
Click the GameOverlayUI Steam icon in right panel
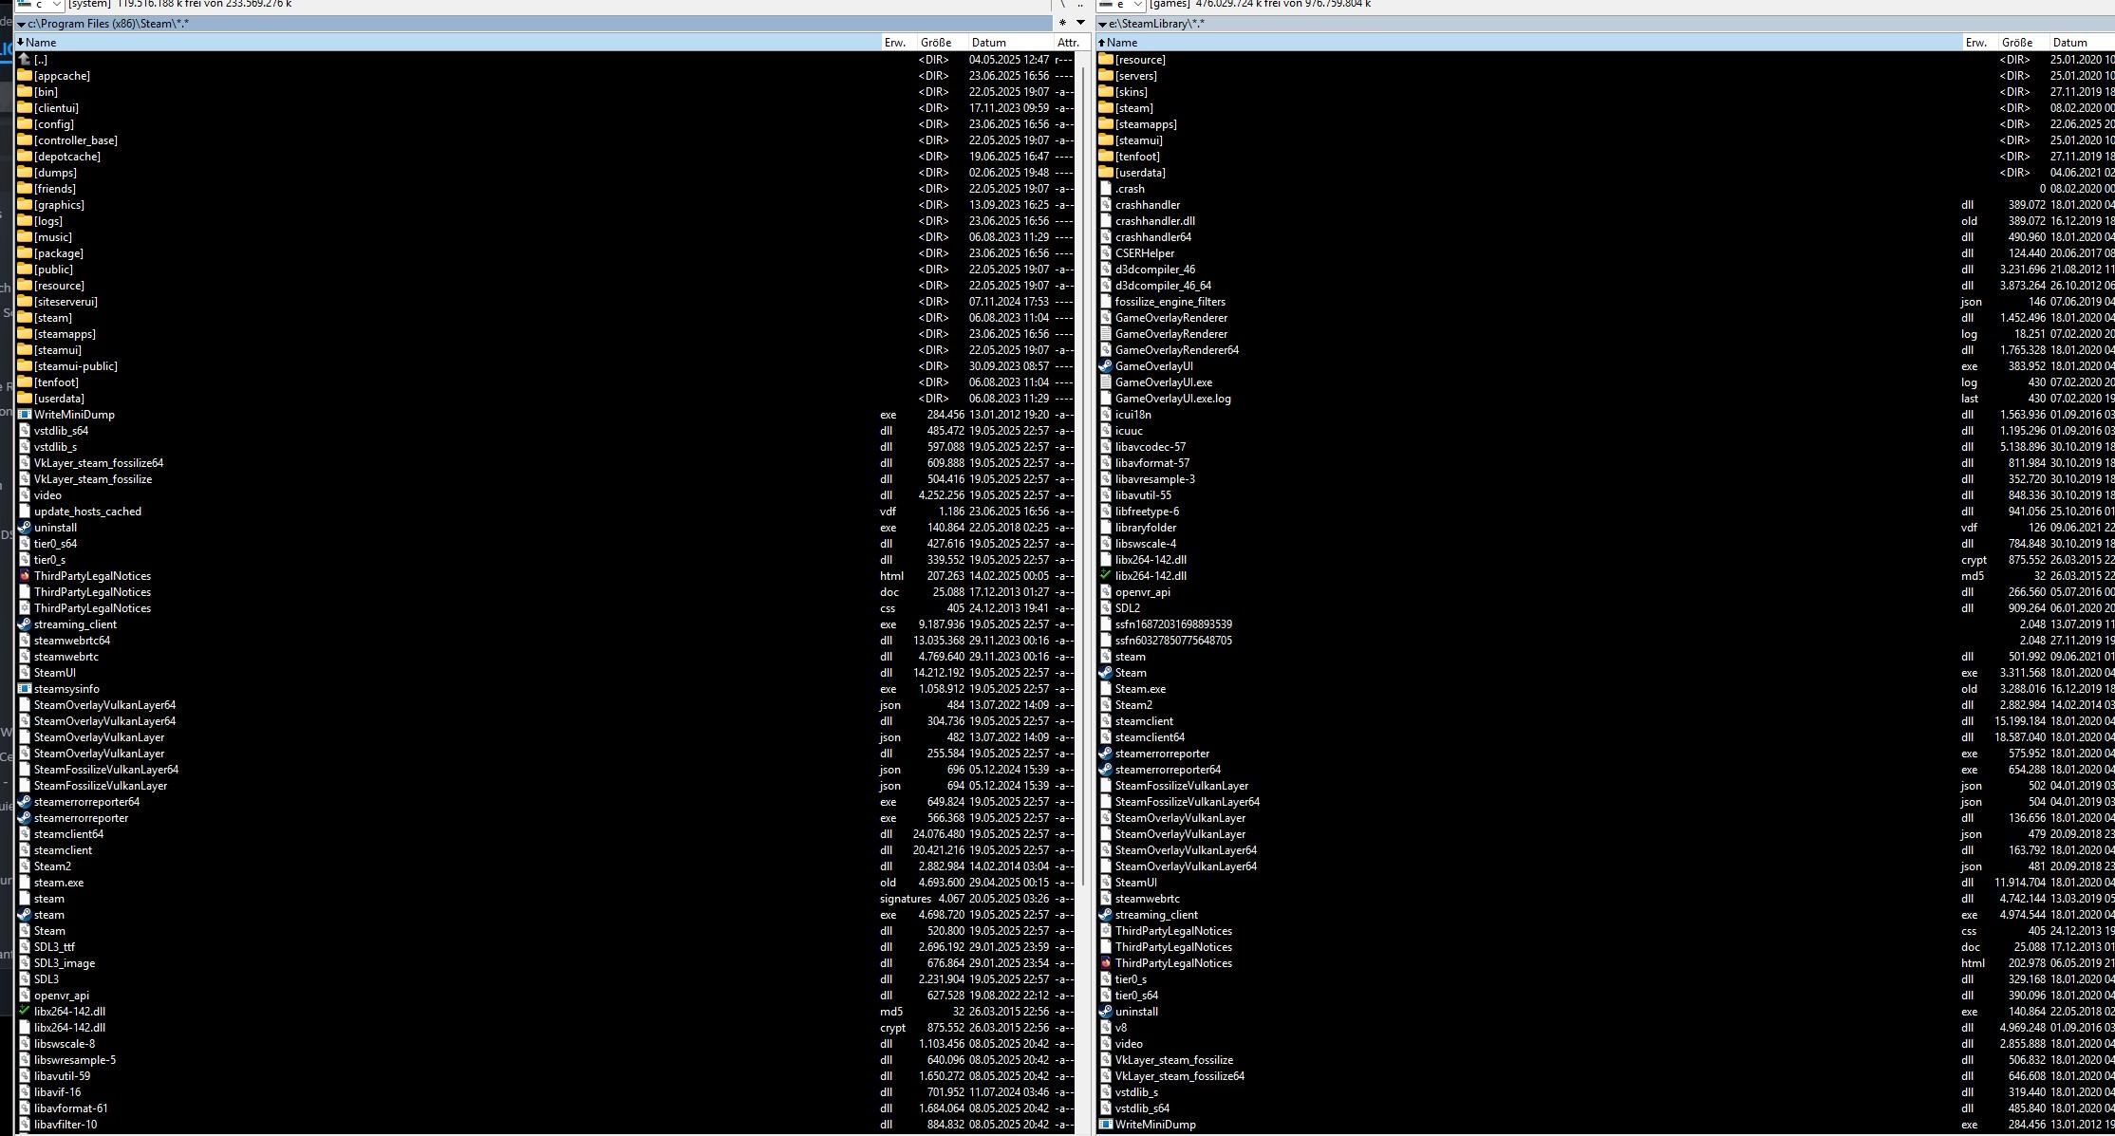click(x=1105, y=366)
